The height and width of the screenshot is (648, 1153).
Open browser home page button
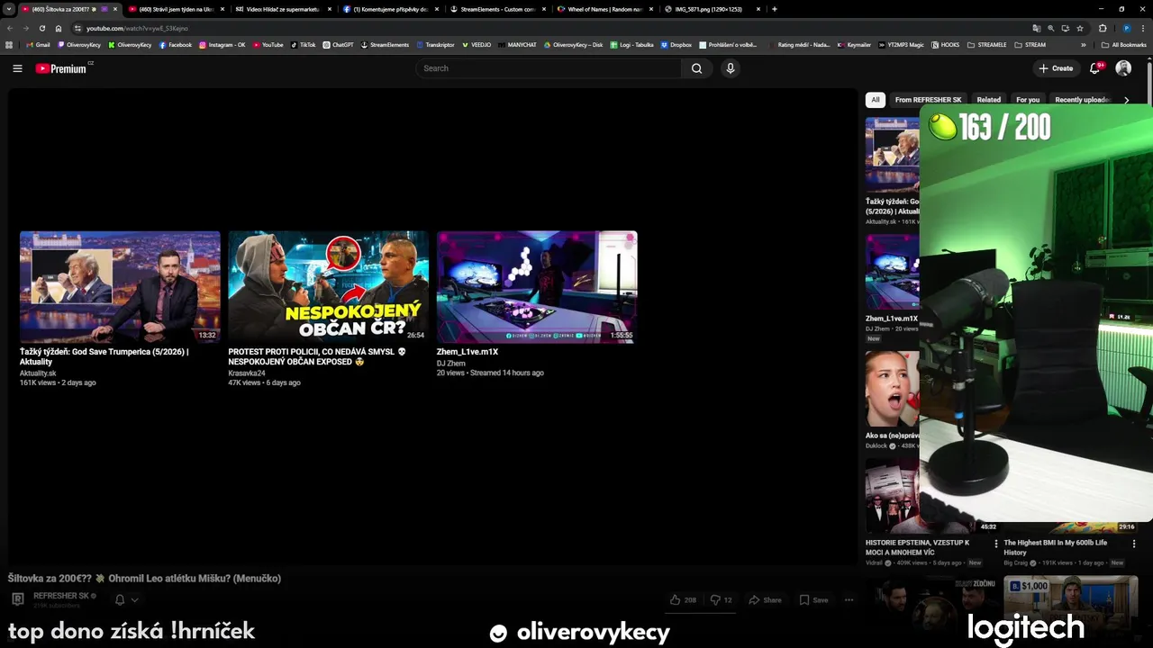coord(59,28)
